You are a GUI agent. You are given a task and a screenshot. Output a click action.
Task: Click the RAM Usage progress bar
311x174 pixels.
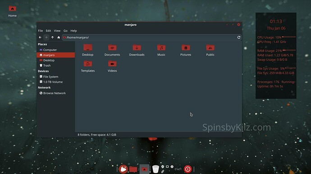(289, 50)
